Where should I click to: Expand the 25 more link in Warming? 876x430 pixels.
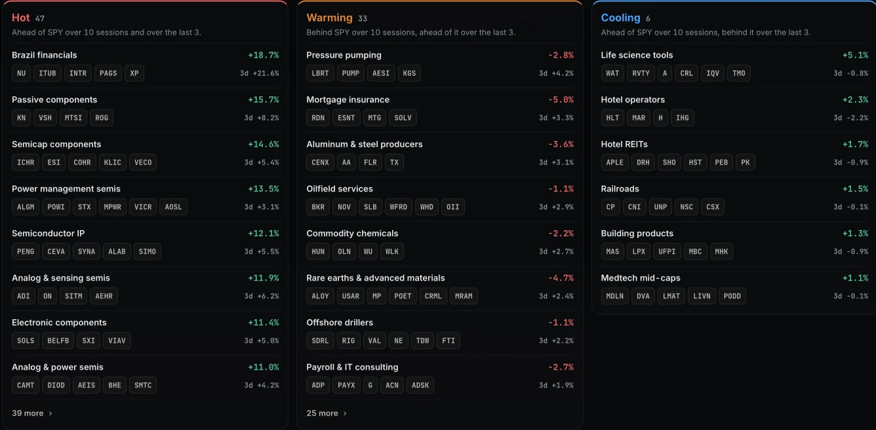[327, 413]
